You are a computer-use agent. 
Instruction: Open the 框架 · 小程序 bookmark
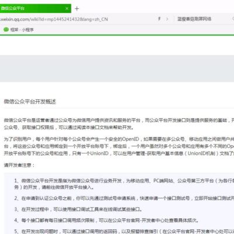pos(22,30)
